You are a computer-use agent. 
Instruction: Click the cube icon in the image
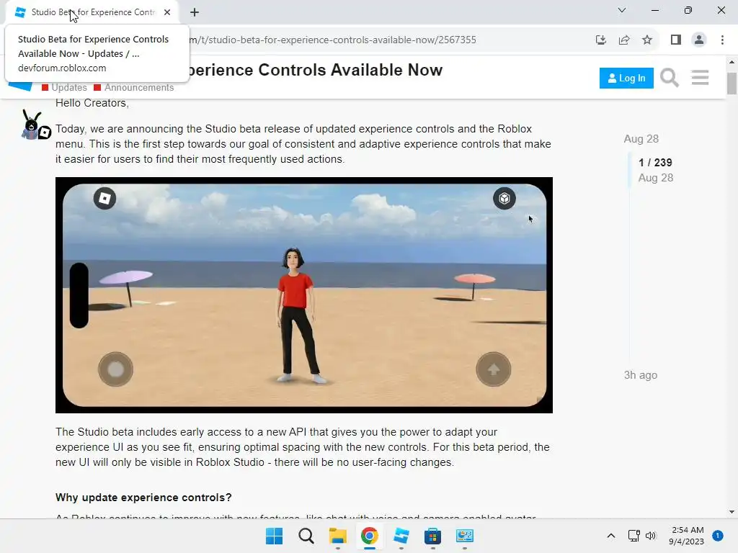click(x=504, y=199)
